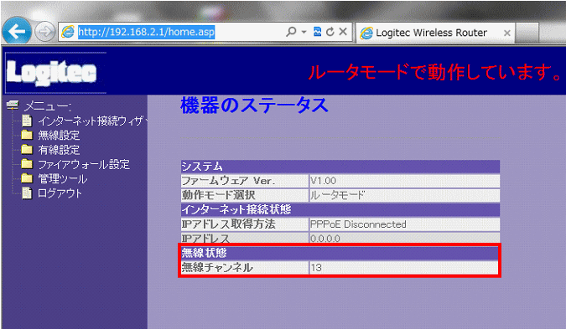The width and height of the screenshot is (566, 329).
Task: Click the メニュー root tree icon
Action: pyautogui.click(x=13, y=105)
